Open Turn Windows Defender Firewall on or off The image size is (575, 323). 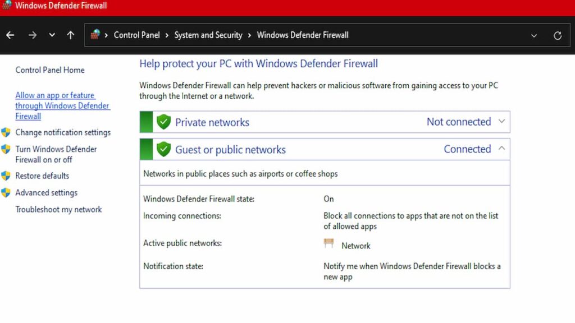56,155
